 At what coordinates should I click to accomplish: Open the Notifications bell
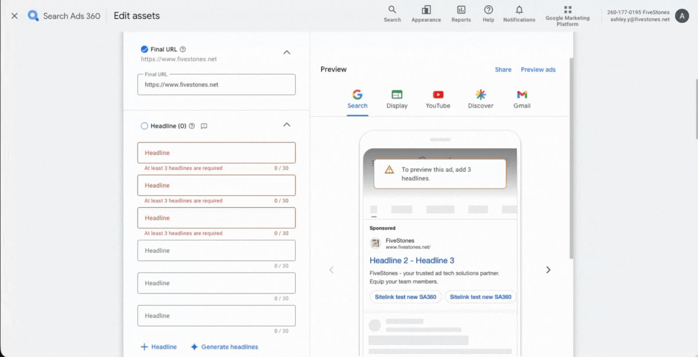519,14
